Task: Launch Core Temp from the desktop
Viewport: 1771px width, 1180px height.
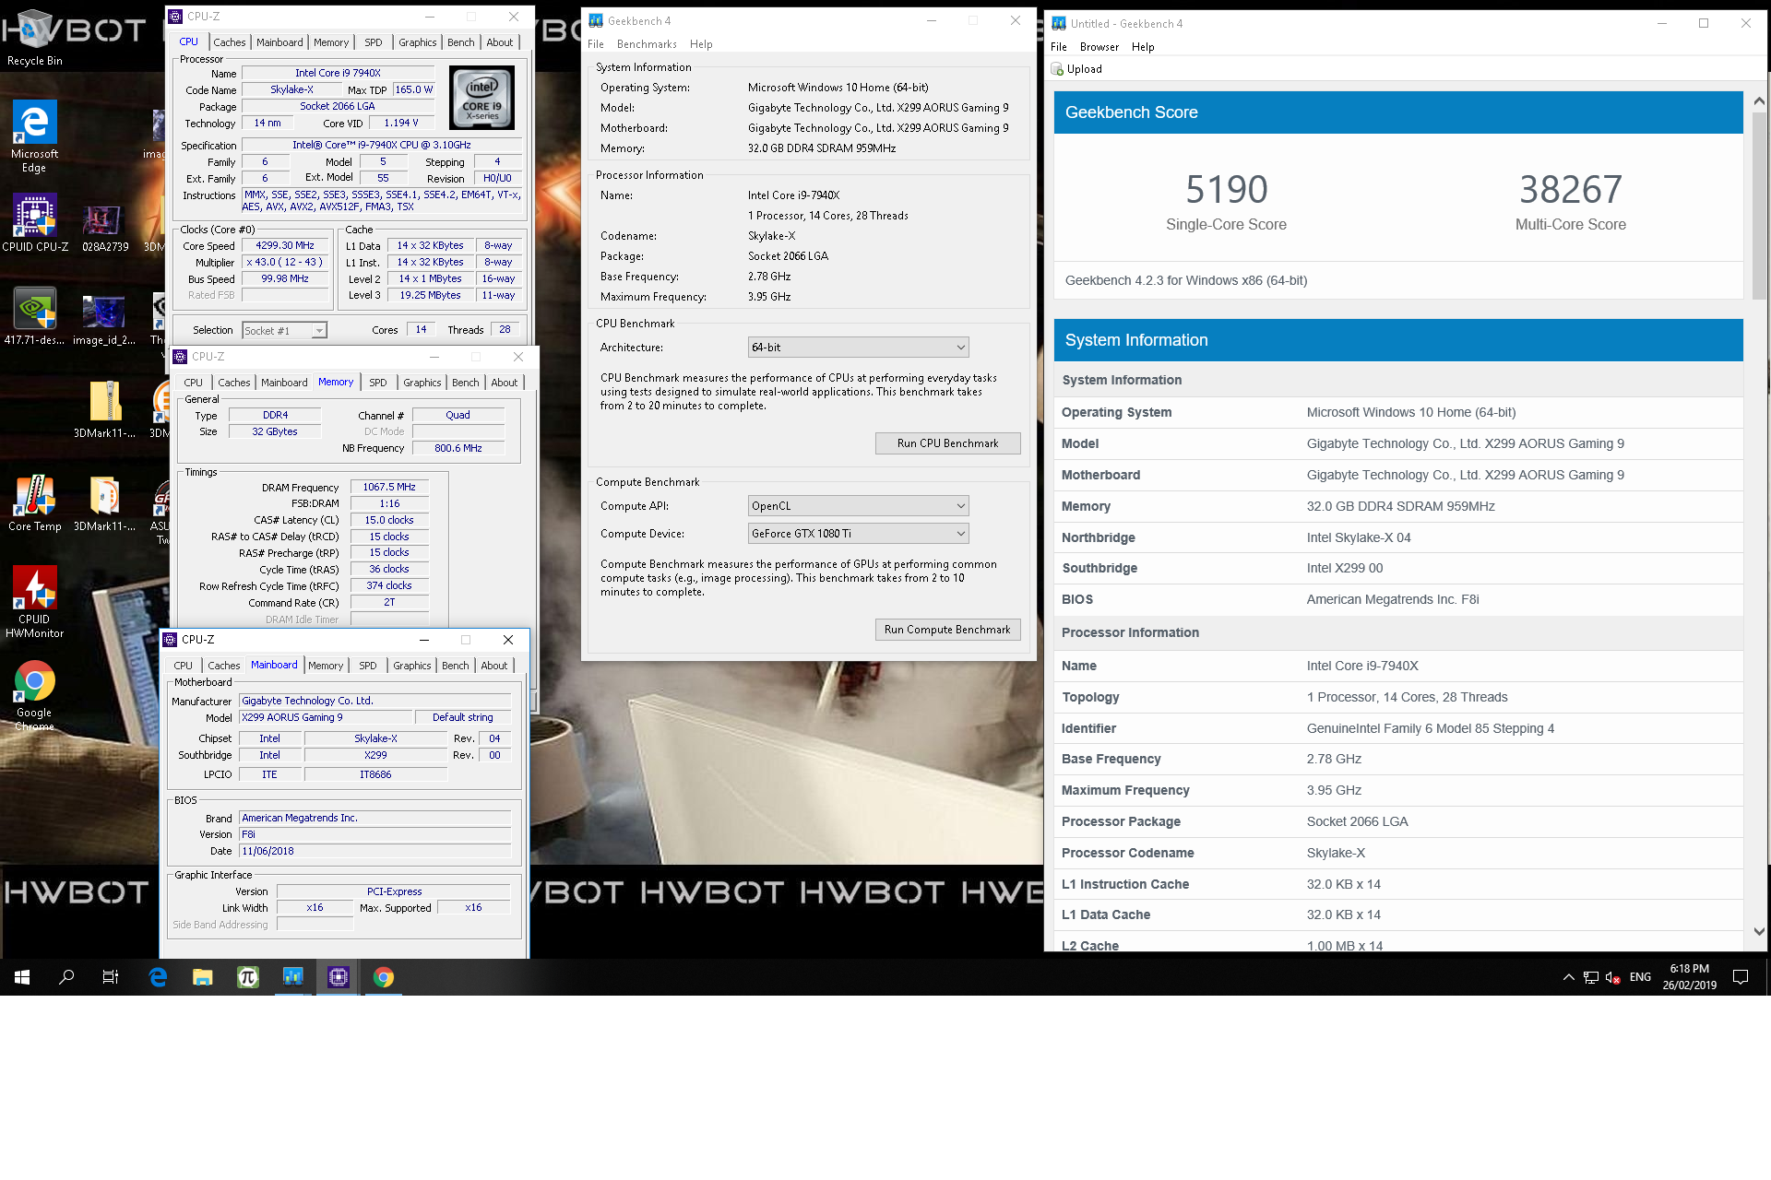Action: [x=35, y=503]
